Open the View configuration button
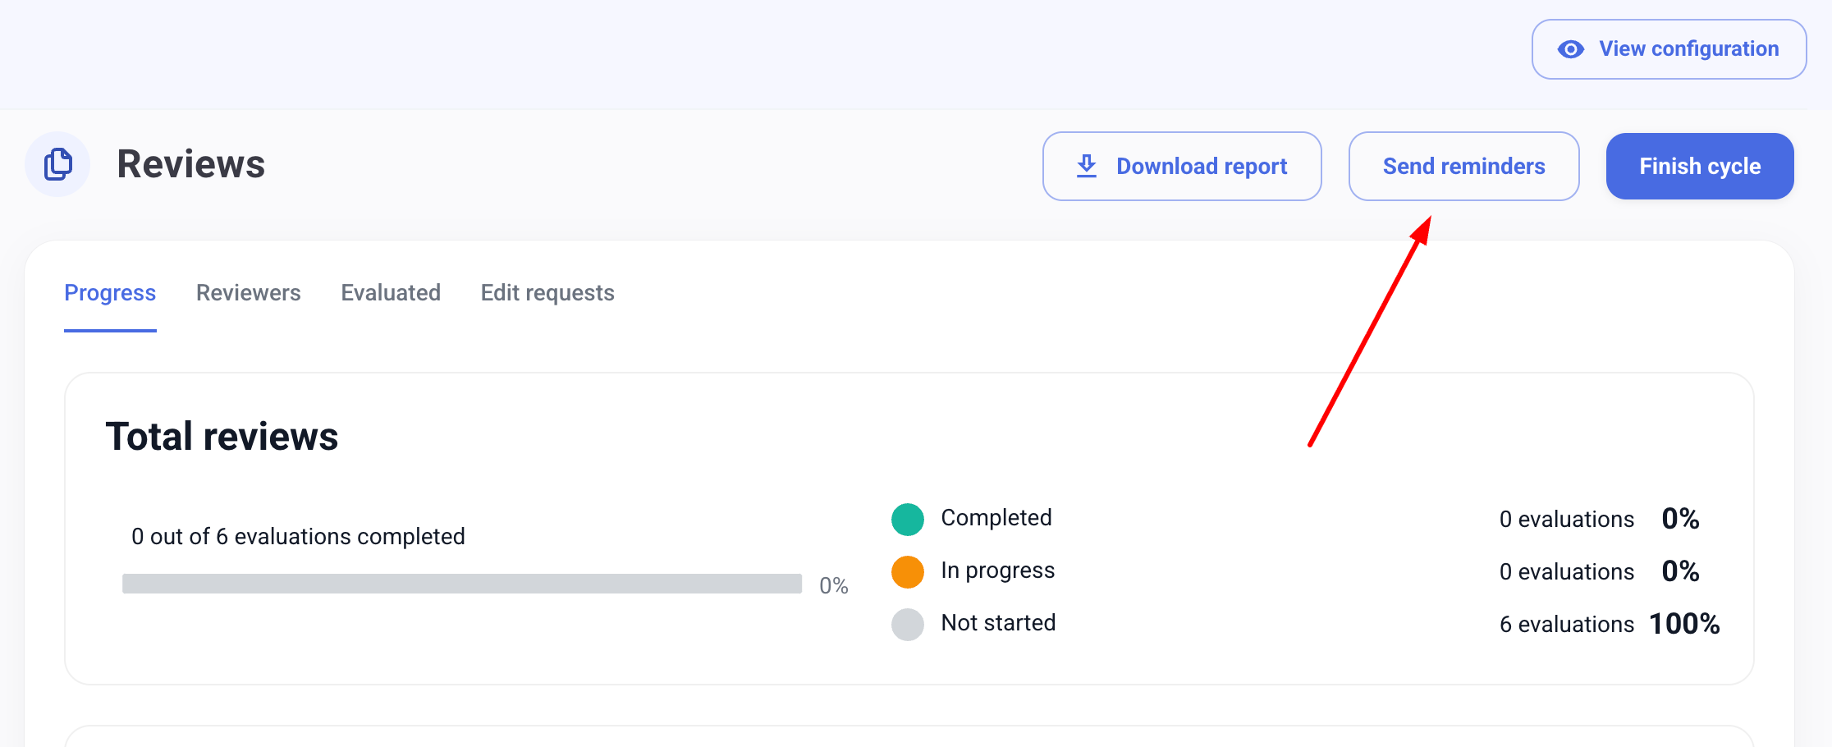Viewport: 1832px width, 747px height. coord(1668,49)
